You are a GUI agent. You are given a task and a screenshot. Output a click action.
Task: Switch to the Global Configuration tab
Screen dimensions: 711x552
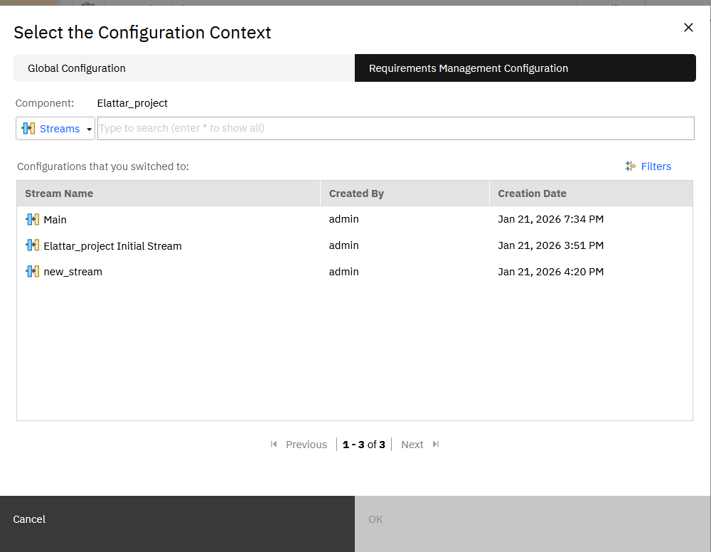76,68
